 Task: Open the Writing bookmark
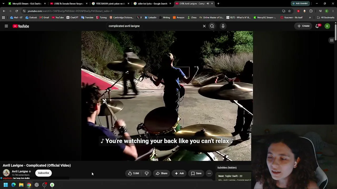click(165, 18)
